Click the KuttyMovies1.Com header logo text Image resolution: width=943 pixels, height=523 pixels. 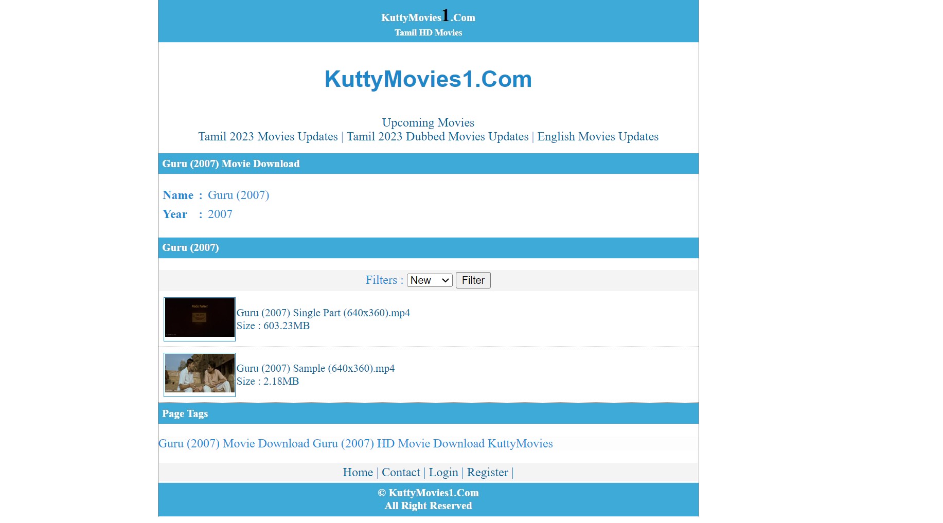click(428, 16)
